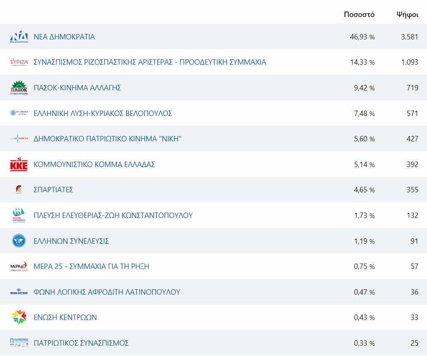Select the 25 votes value

(415, 343)
